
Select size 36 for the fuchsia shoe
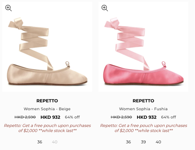click(128, 142)
